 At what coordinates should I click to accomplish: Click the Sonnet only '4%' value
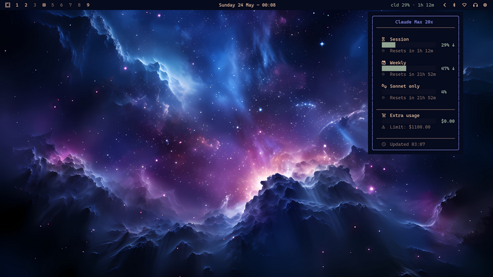pyautogui.click(x=444, y=92)
